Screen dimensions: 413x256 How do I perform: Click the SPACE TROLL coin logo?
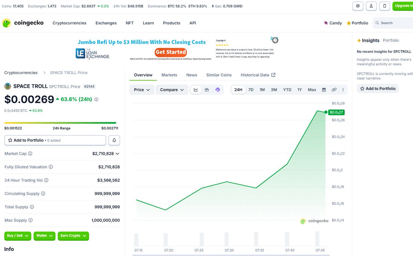[8, 86]
